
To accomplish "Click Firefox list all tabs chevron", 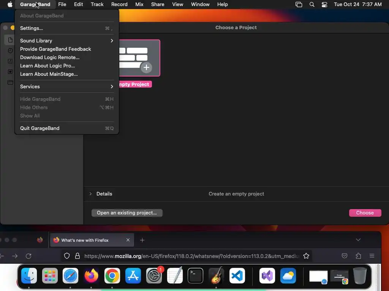I will [358, 240].
